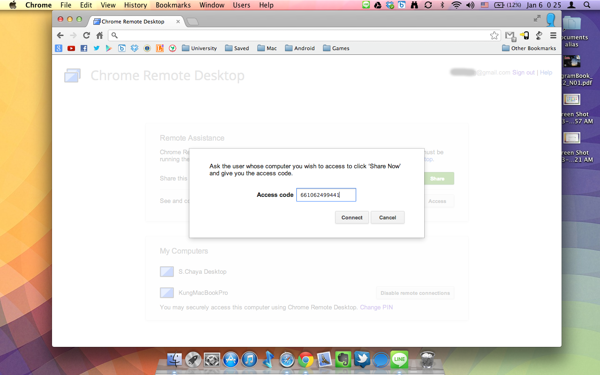The height and width of the screenshot is (375, 600).
Task: Close the Chrome Remote Desktop tab
Action: [178, 22]
